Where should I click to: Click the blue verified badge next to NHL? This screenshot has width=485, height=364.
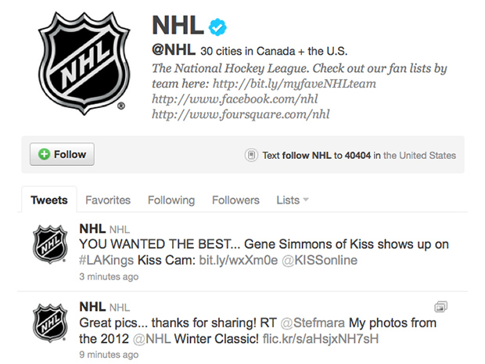click(x=218, y=27)
